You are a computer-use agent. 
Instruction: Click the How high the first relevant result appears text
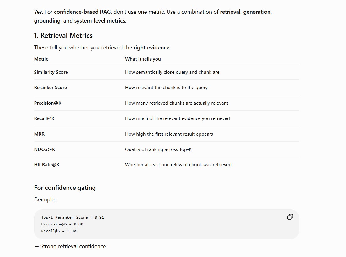pyautogui.click(x=169, y=134)
